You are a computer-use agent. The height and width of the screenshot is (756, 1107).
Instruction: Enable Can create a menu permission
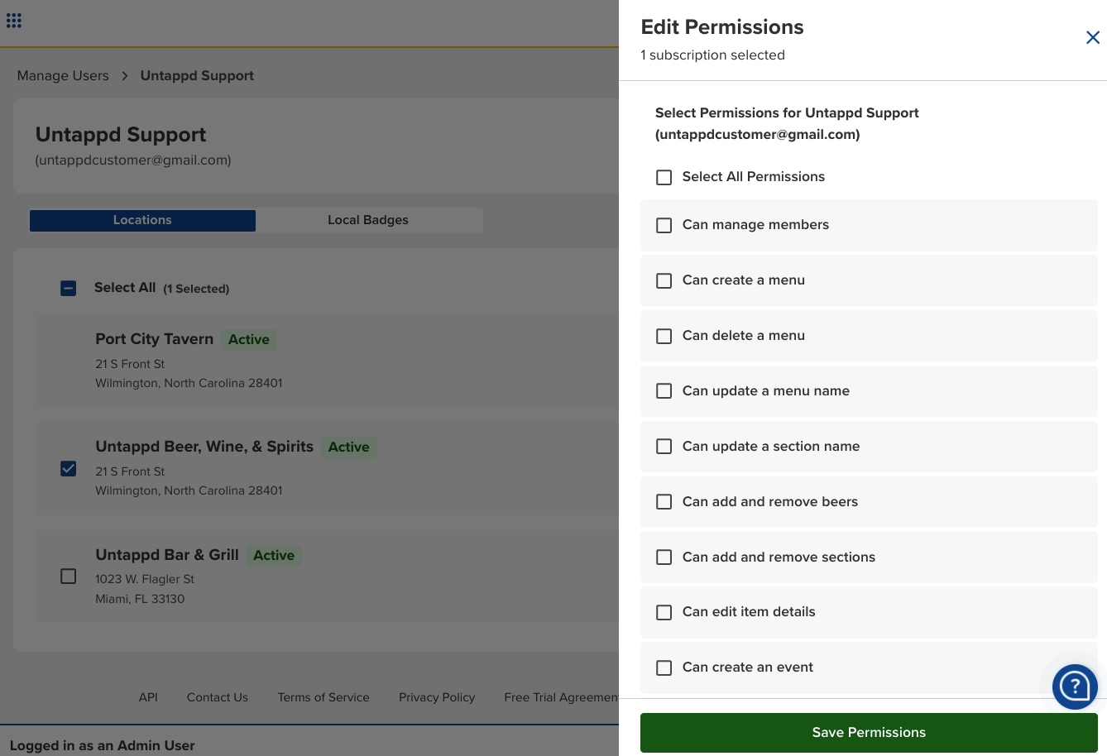pos(664,280)
